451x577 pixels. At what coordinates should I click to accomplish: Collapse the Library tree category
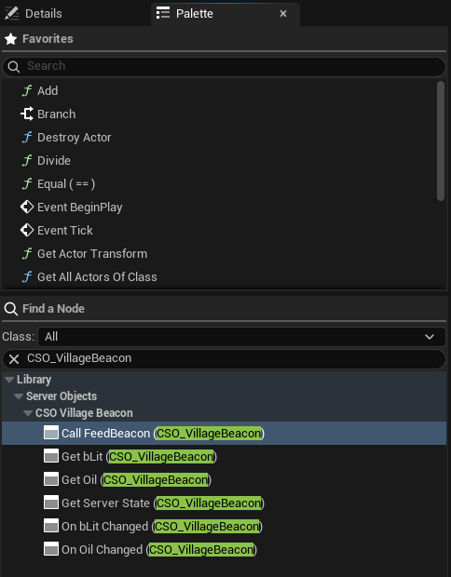(x=9, y=380)
